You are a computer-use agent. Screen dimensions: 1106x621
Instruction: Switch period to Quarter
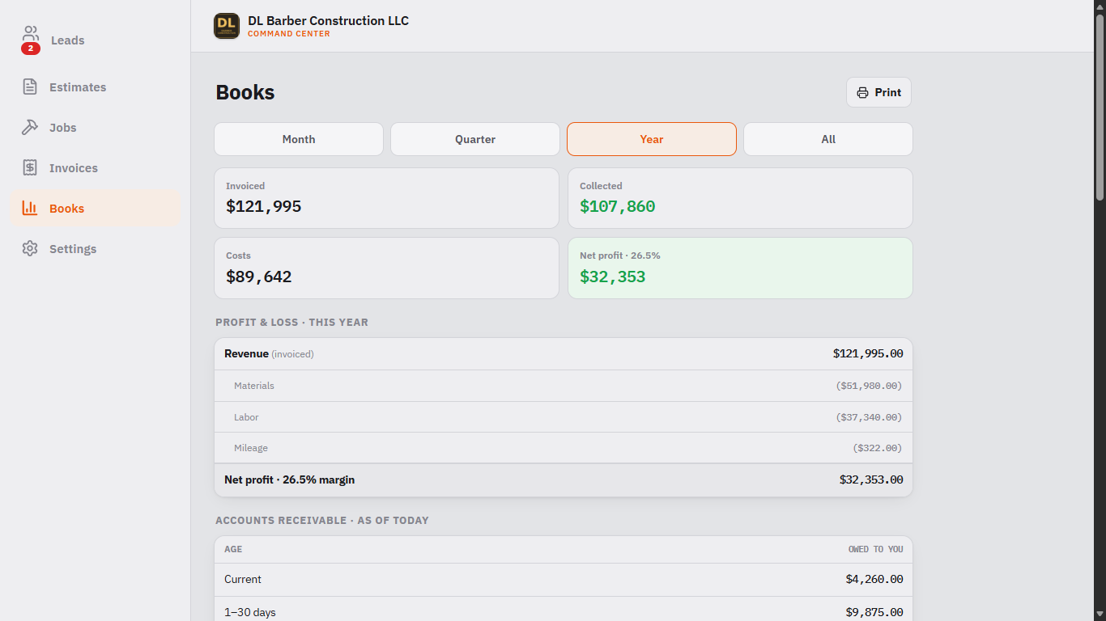click(475, 139)
